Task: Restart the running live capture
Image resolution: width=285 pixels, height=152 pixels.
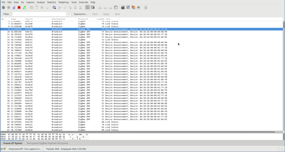Action: point(24,7)
